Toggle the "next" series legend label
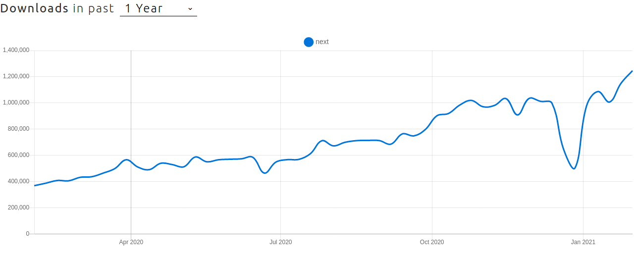This screenshot has height=259, width=634. coord(322,42)
